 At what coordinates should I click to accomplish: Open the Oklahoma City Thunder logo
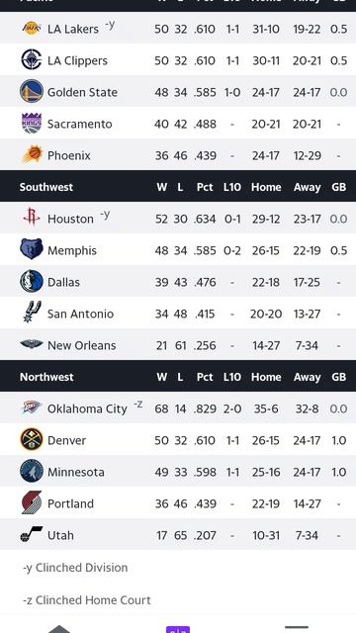(x=32, y=407)
